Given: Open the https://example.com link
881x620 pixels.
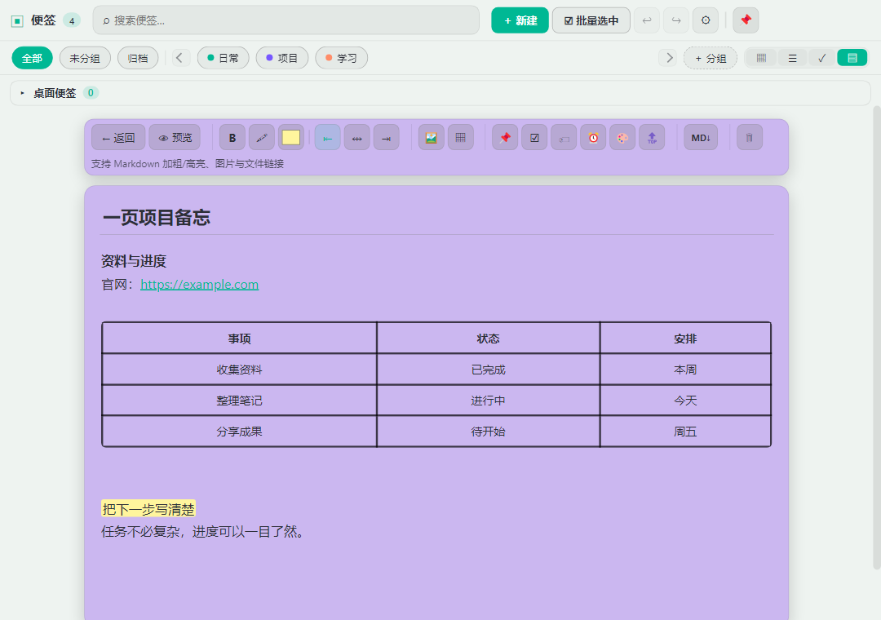Looking at the screenshot, I should 200,285.
